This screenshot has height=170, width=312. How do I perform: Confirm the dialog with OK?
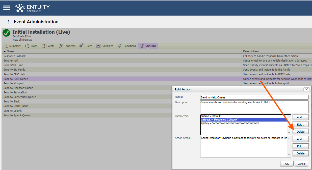click(x=287, y=164)
